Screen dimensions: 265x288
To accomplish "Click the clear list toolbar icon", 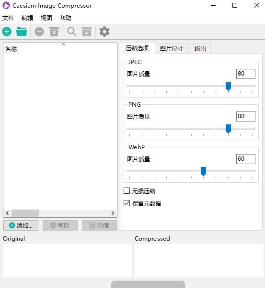I will point(54,32).
